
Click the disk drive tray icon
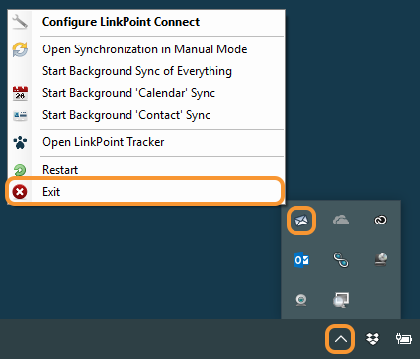point(380,260)
